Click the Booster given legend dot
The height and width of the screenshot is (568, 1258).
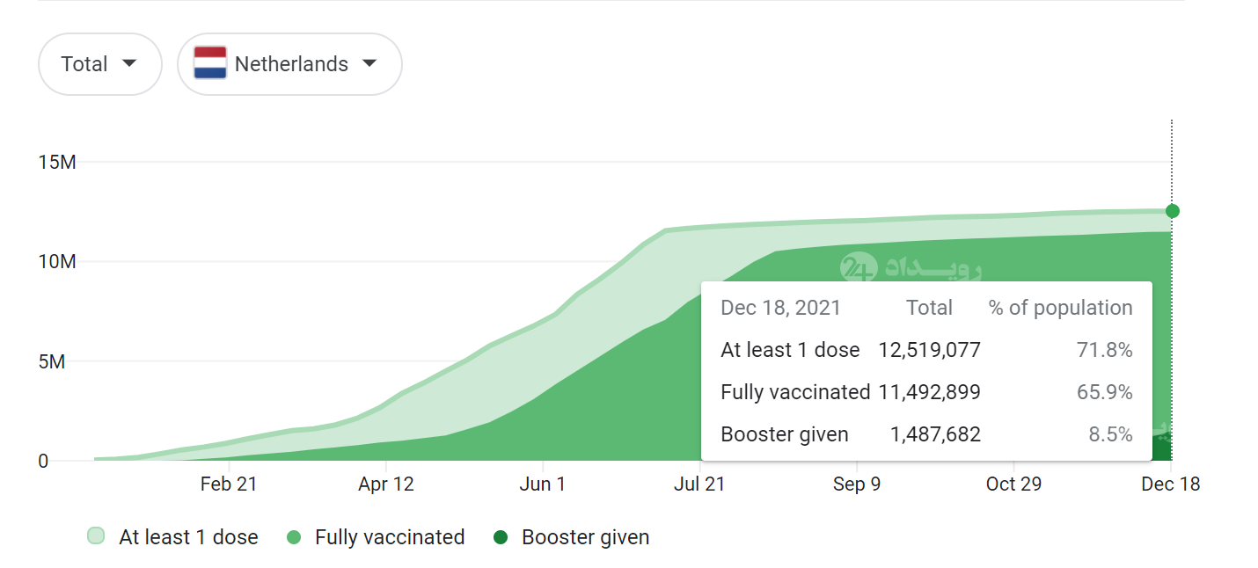click(x=501, y=537)
